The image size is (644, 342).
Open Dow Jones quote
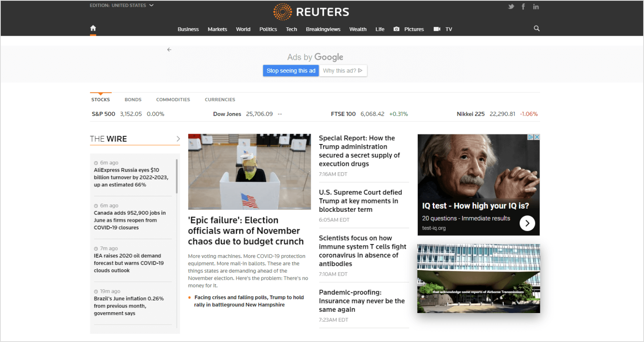[227, 114]
